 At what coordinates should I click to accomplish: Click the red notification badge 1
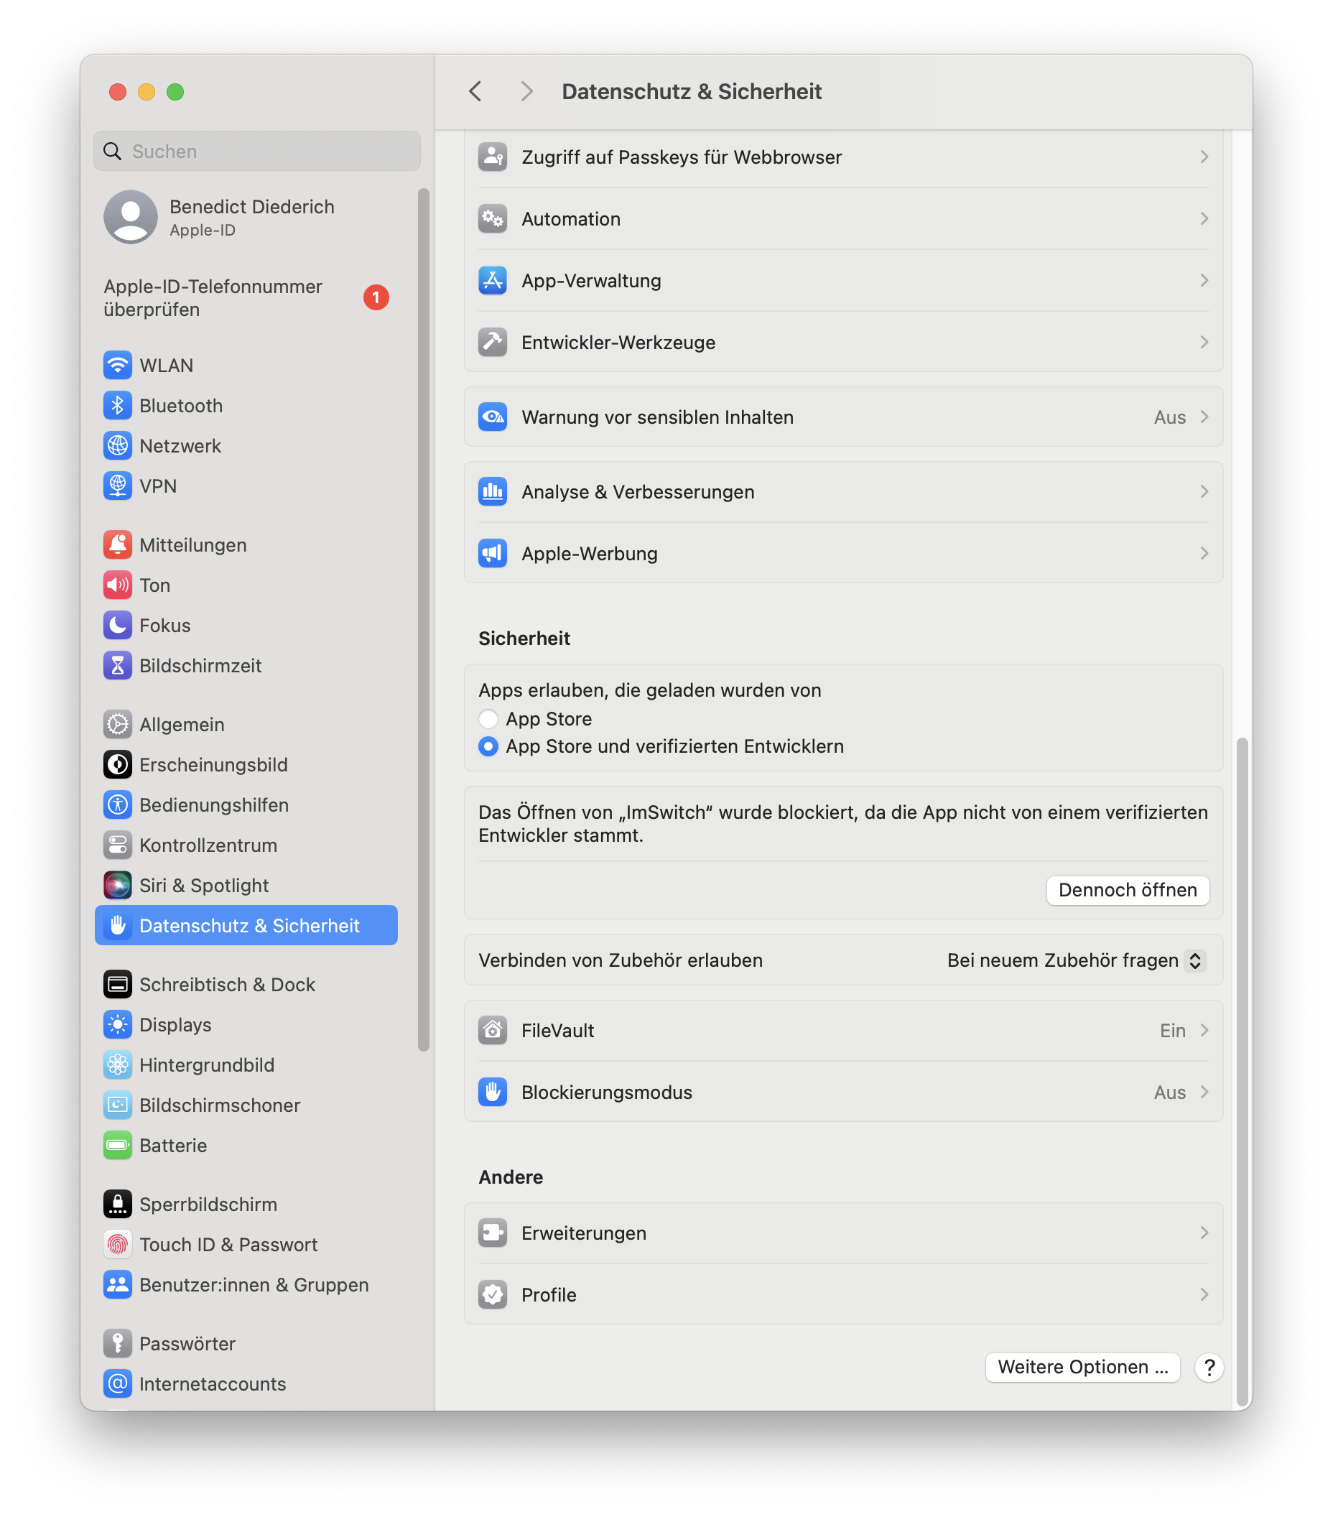coord(376,297)
